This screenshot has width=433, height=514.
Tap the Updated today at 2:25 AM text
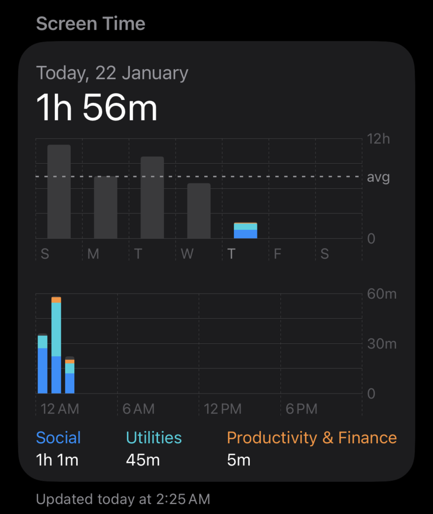click(123, 499)
